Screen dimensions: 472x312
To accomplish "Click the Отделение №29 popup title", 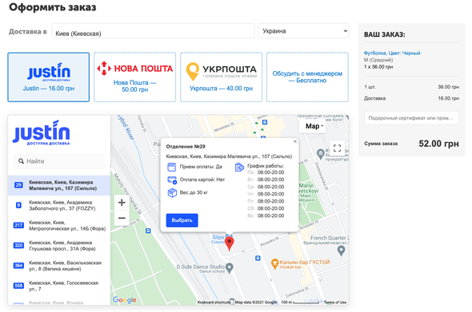I will (186, 147).
